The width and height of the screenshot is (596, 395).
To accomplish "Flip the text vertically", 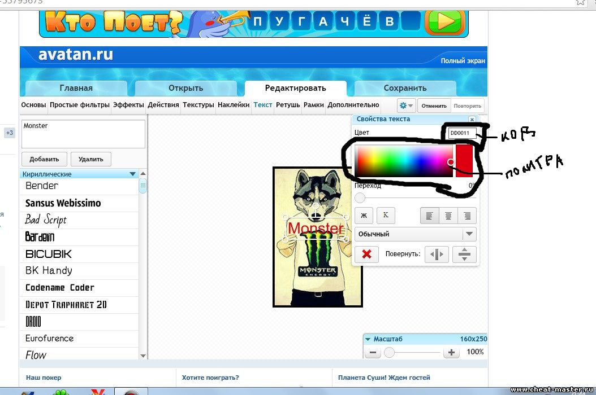I will [464, 254].
